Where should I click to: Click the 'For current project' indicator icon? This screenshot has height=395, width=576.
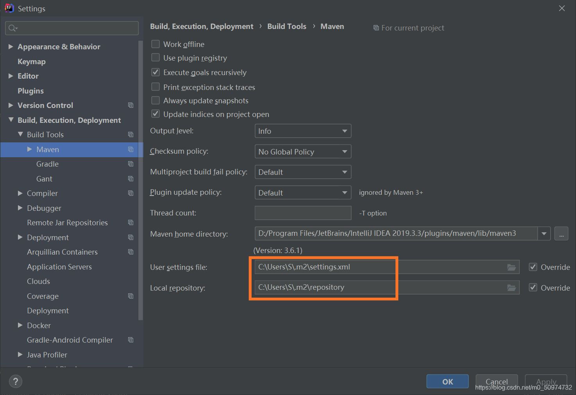click(x=376, y=28)
